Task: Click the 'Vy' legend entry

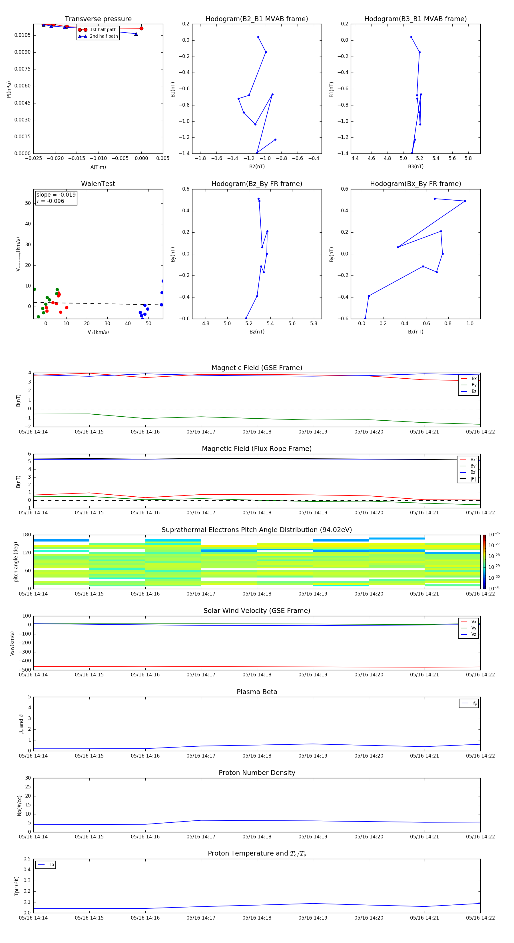Action: [x=469, y=628]
